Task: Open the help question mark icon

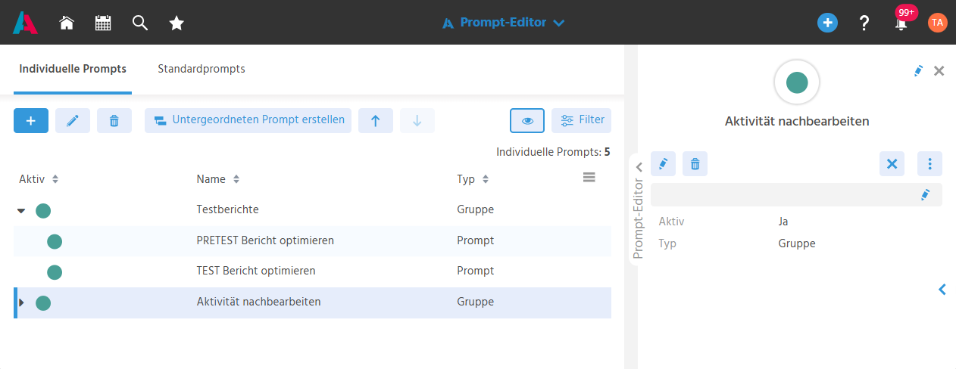Action: point(864,23)
